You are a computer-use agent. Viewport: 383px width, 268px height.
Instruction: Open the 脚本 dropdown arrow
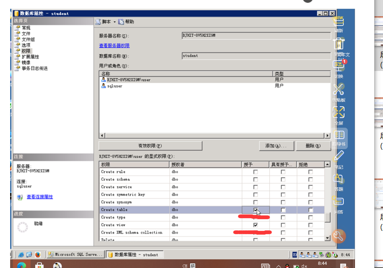pyautogui.click(x=114, y=22)
